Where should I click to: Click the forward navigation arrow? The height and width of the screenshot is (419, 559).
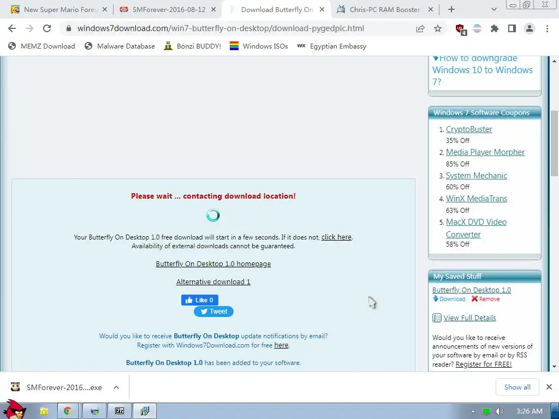pos(29,28)
